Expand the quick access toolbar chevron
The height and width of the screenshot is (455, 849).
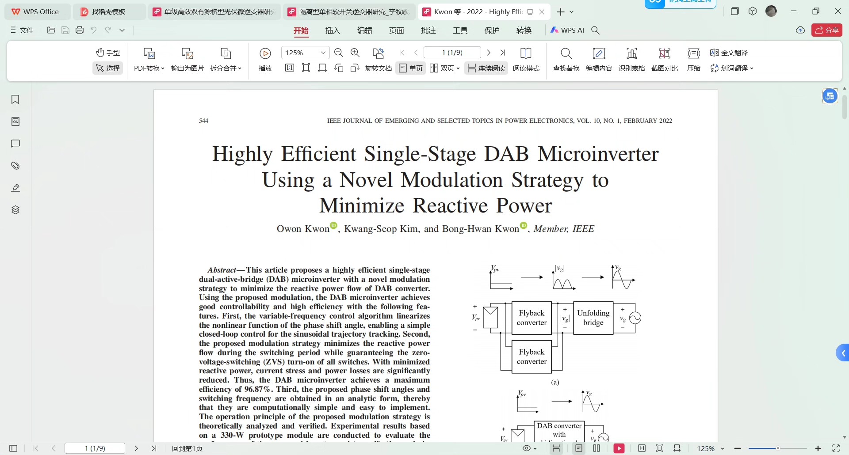122,30
